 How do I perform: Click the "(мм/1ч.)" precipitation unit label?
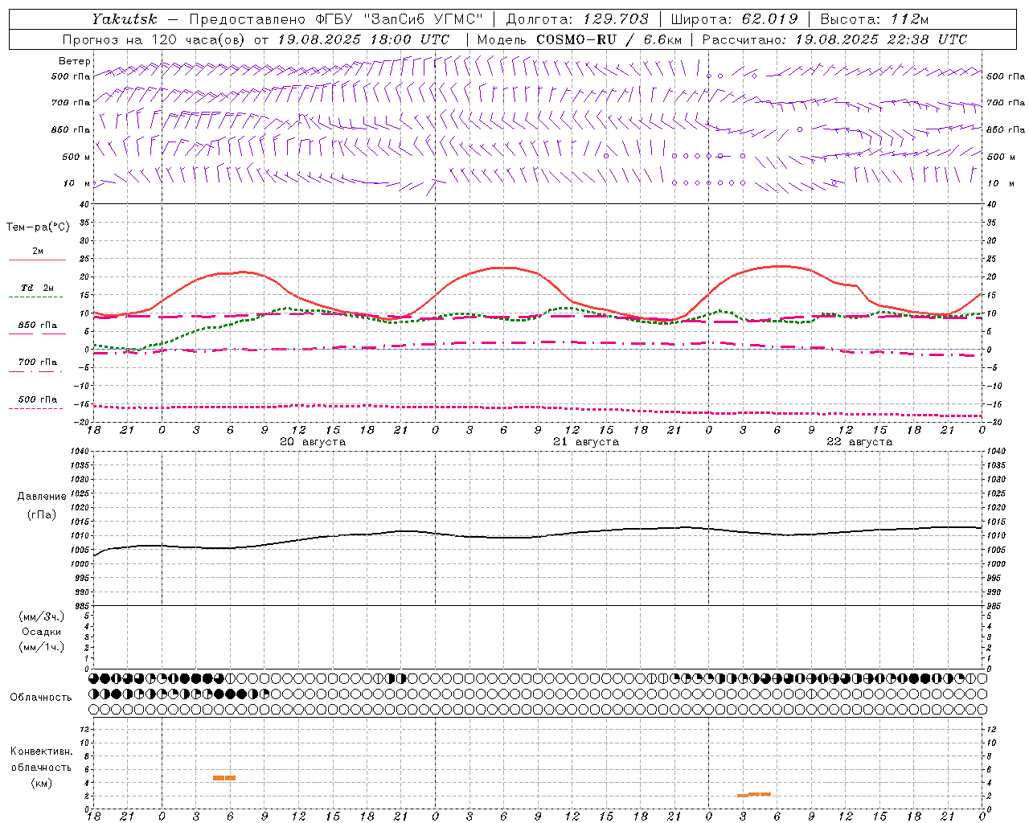pyautogui.click(x=42, y=647)
